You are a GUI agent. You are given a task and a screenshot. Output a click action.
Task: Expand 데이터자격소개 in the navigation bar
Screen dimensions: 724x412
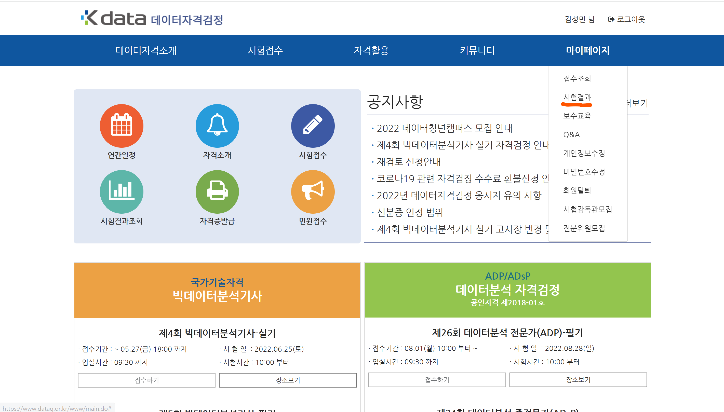point(146,51)
